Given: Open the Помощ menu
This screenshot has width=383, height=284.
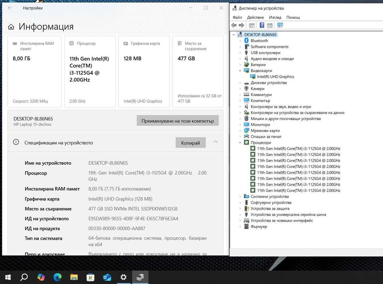Looking at the screenshot, I should click(293, 17).
